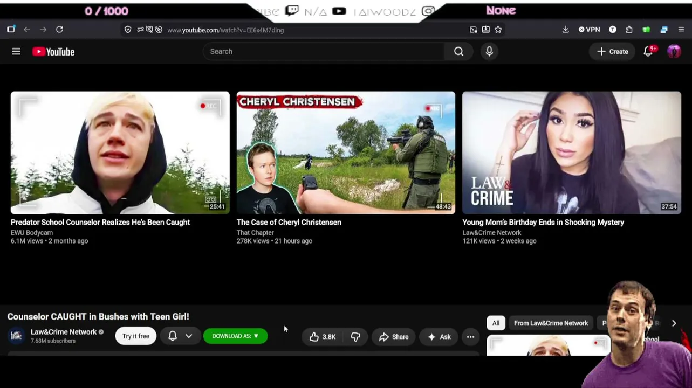
Task: Open the first sidebar recommended video thumbnail
Action: tap(549, 345)
